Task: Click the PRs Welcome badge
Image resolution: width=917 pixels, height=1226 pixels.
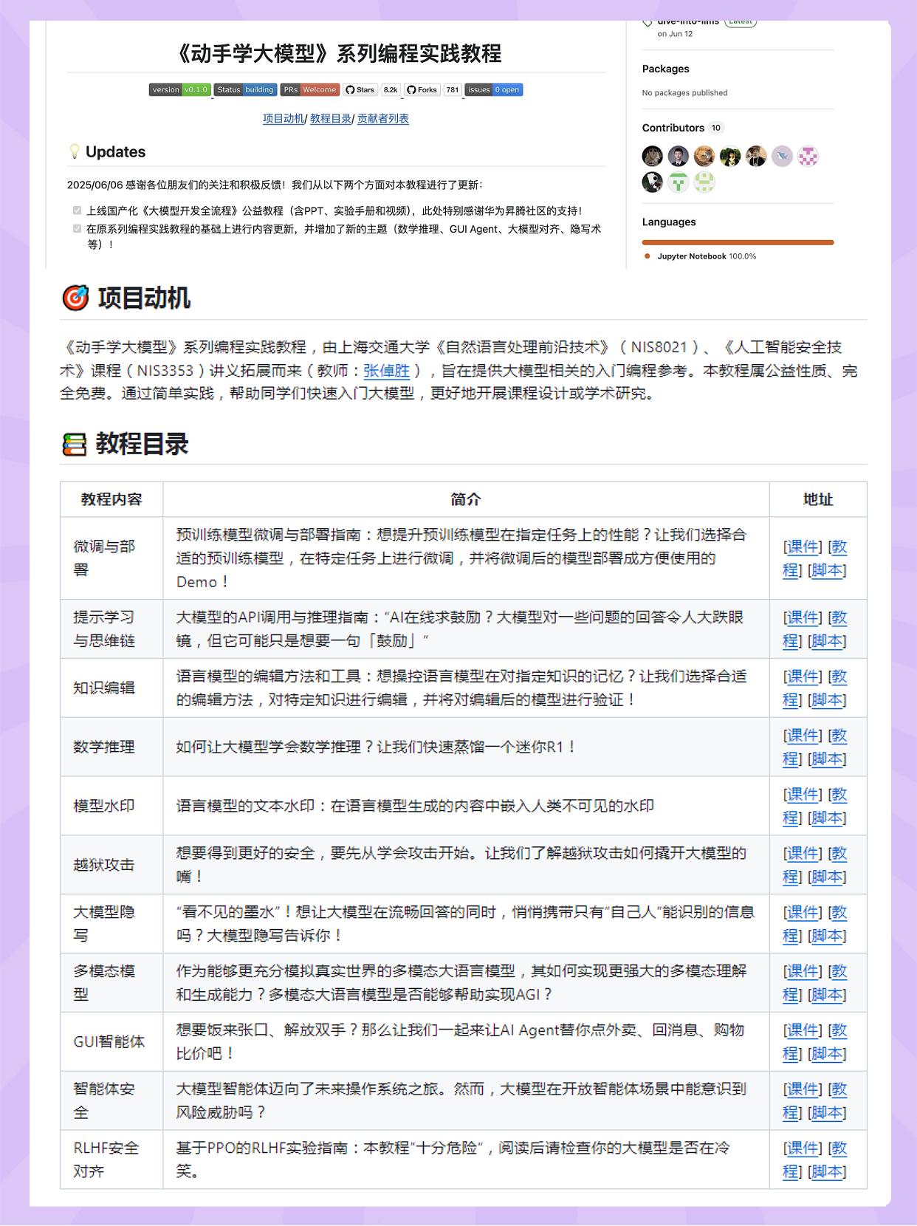Action: [x=309, y=90]
